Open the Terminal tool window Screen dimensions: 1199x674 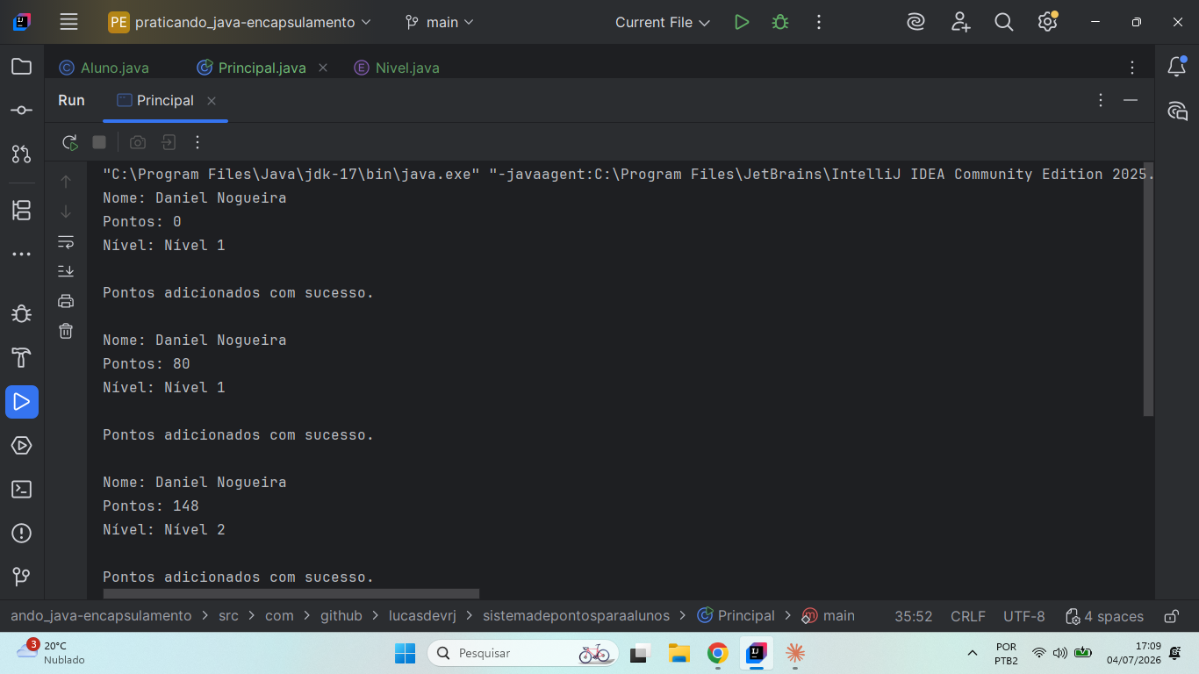pyautogui.click(x=22, y=490)
